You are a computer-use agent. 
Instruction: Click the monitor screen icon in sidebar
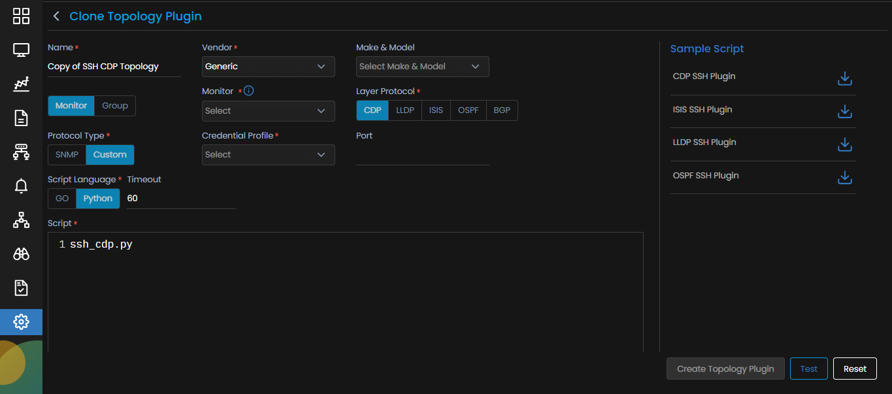[21, 50]
